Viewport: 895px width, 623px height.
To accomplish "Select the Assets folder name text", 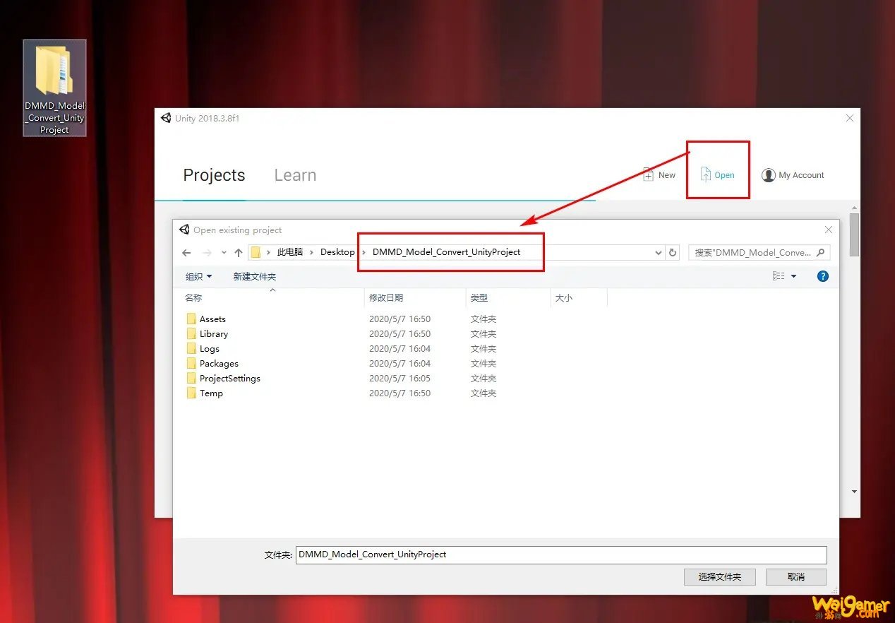I will click(212, 319).
